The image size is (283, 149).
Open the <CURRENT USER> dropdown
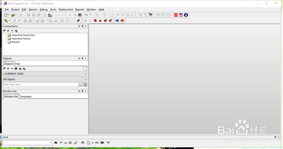coord(45,74)
